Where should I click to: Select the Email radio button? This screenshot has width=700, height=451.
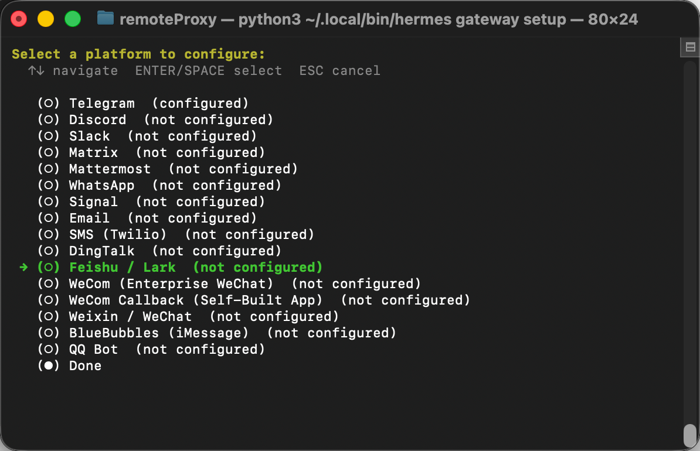point(49,218)
